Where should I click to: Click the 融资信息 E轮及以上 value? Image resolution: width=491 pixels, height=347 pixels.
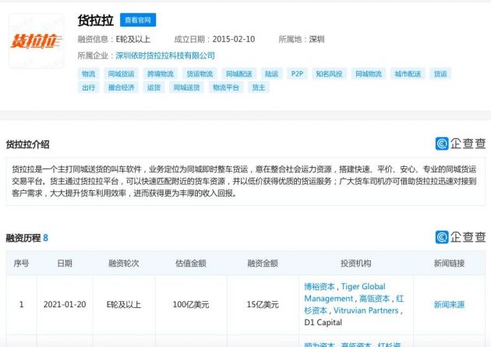133,40
